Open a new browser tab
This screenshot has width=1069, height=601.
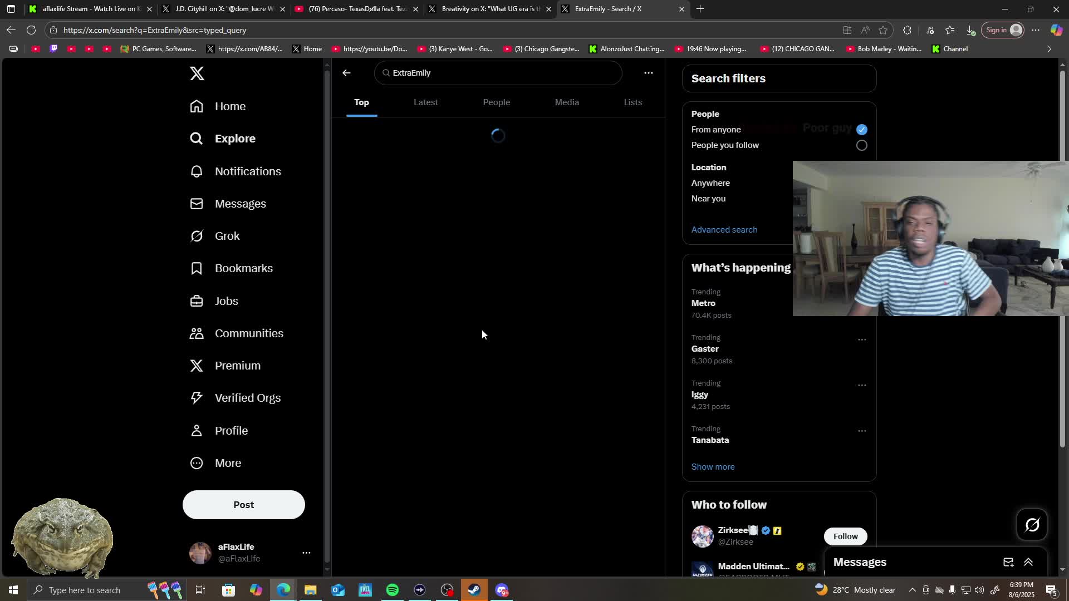coord(700,9)
